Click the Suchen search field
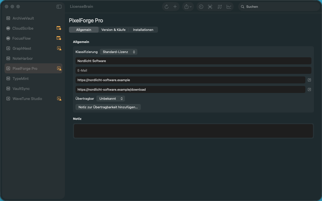Screen dimensions: 322x201 click(279, 7)
